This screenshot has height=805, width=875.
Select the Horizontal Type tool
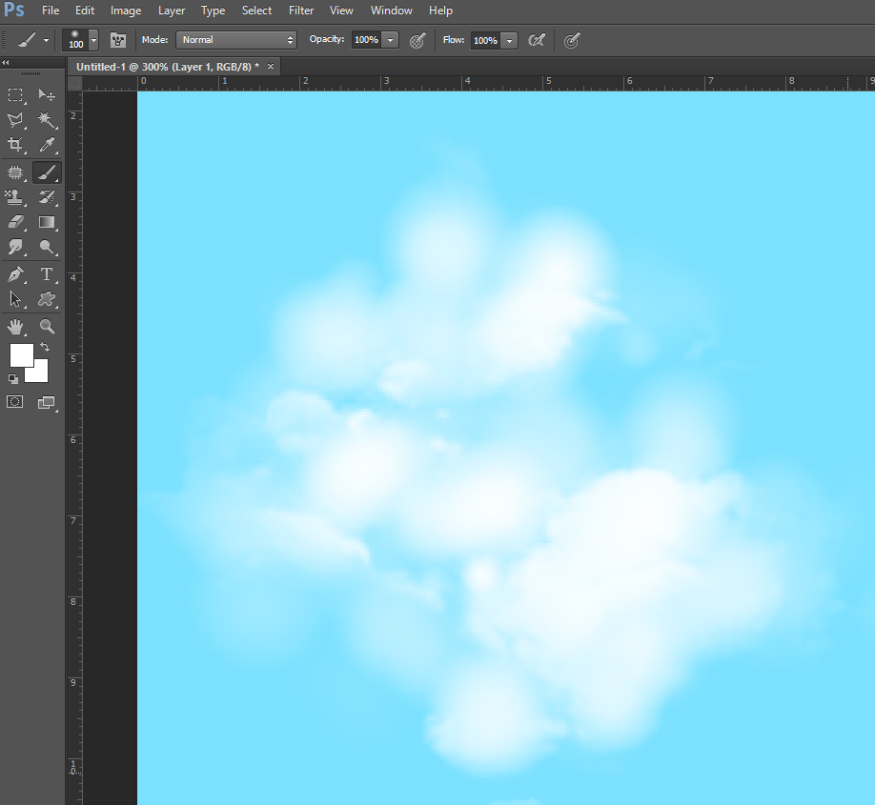[x=47, y=274]
